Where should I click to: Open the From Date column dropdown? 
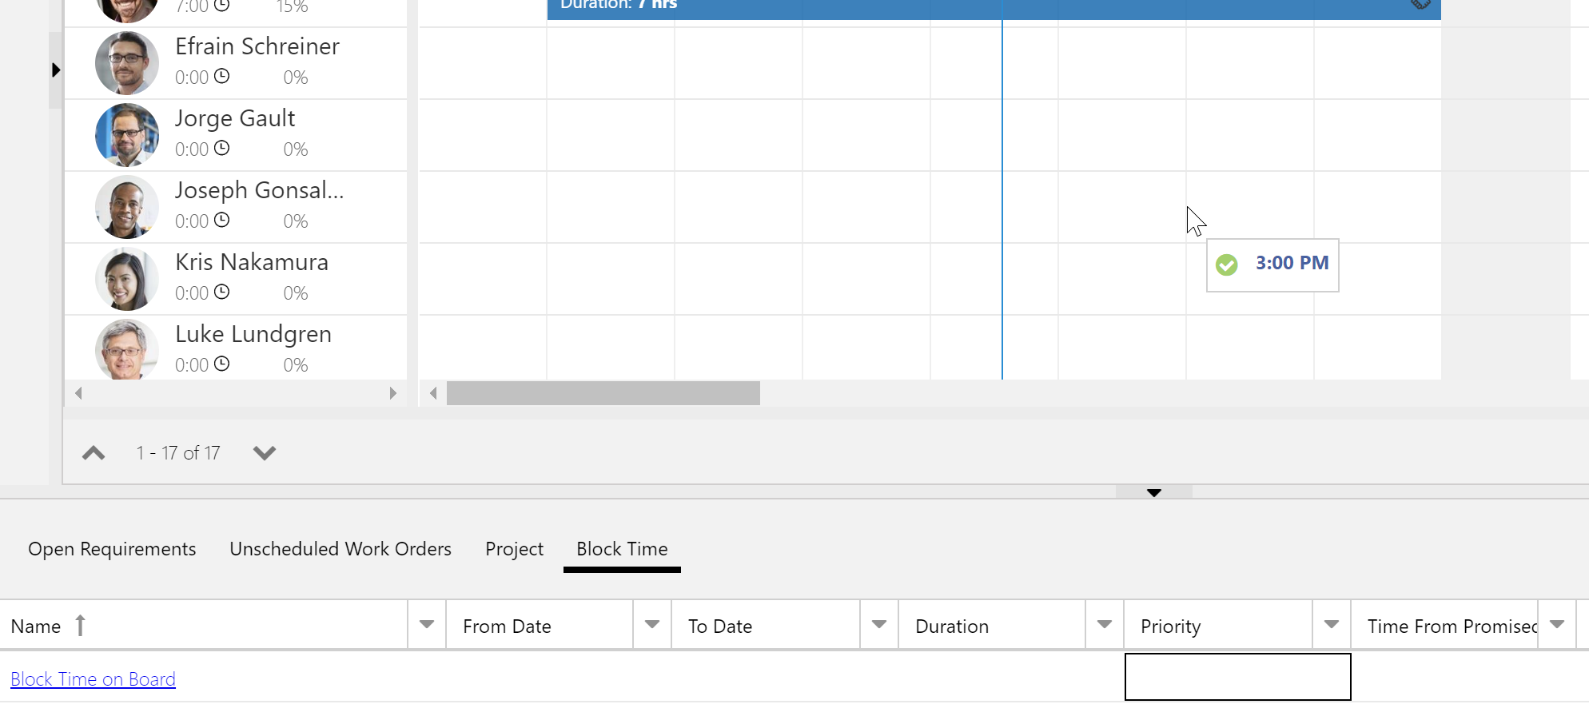point(652,625)
